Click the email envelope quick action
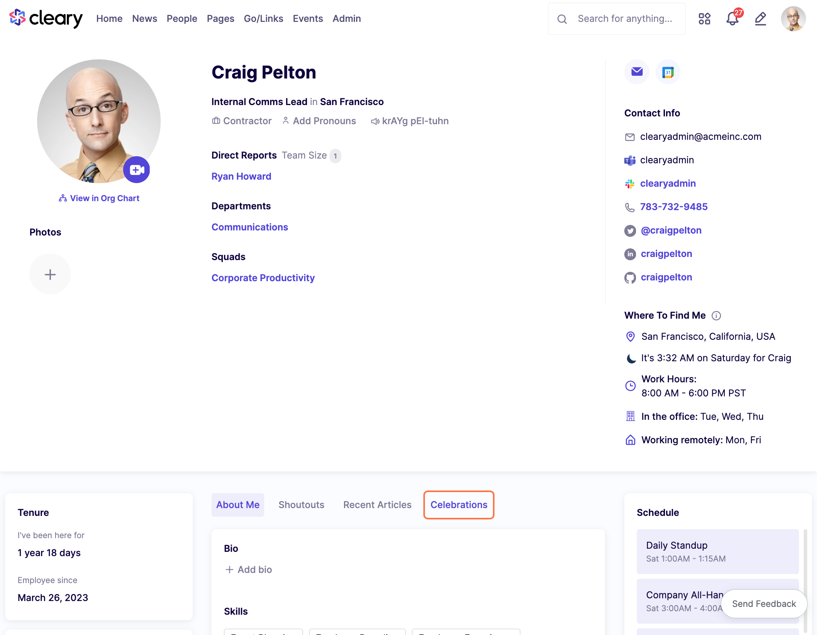The height and width of the screenshot is (635, 817). (x=637, y=72)
